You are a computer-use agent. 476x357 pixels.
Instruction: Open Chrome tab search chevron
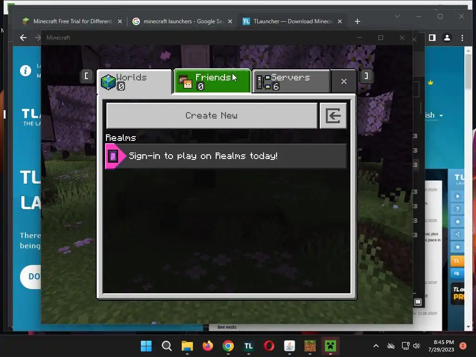coord(397,16)
